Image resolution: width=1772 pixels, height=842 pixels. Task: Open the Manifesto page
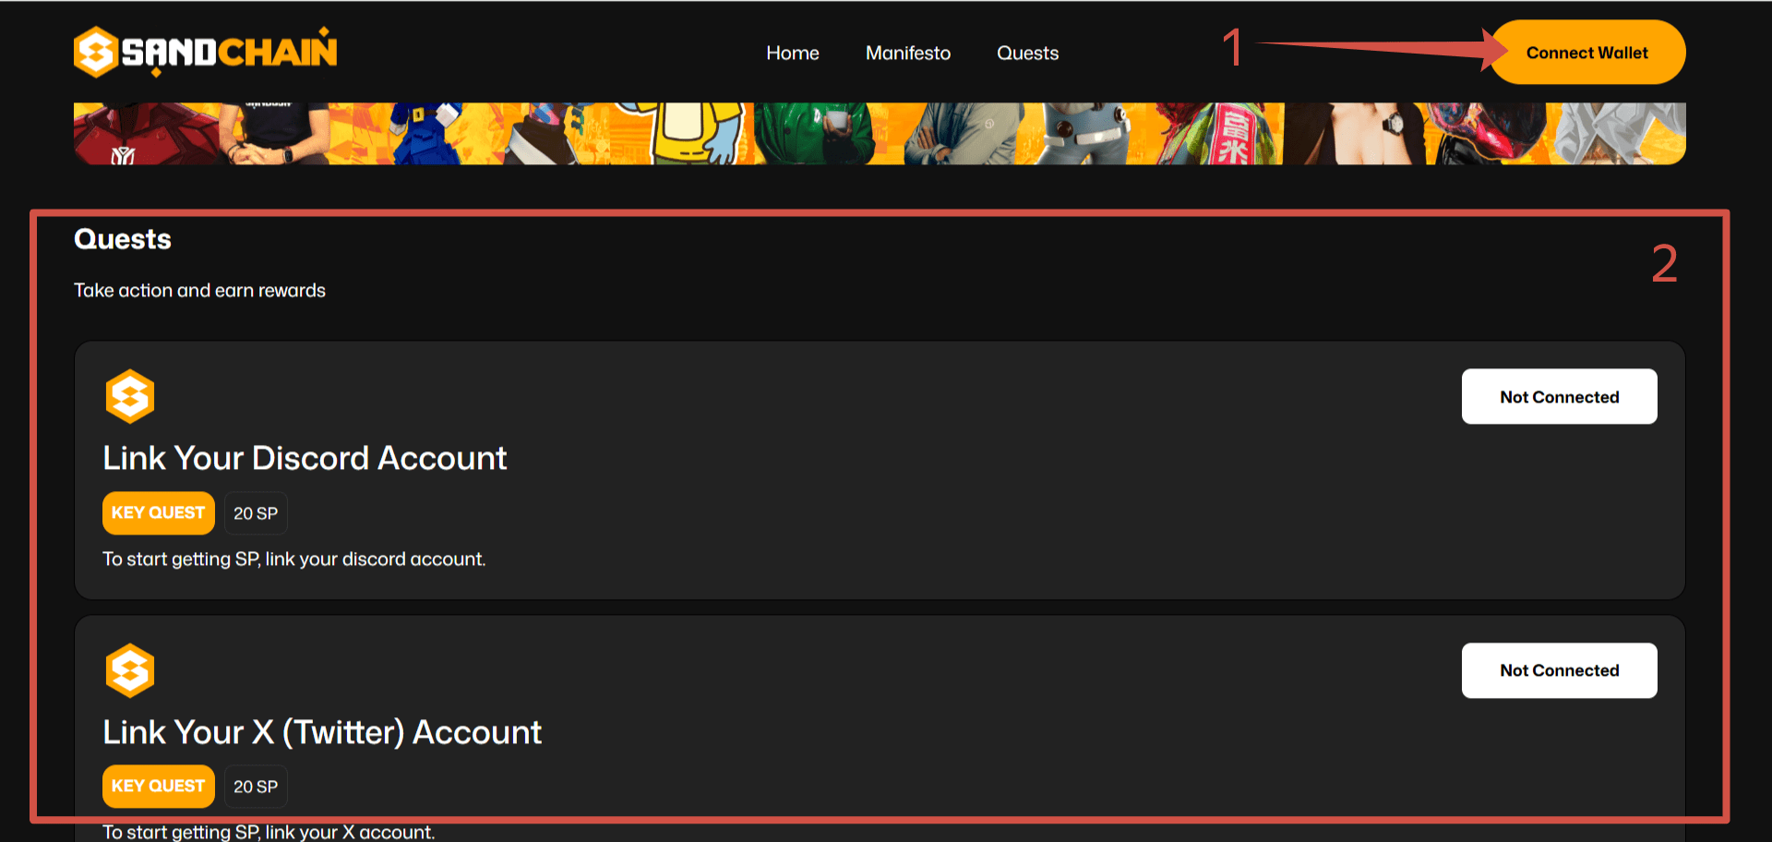pos(907,54)
